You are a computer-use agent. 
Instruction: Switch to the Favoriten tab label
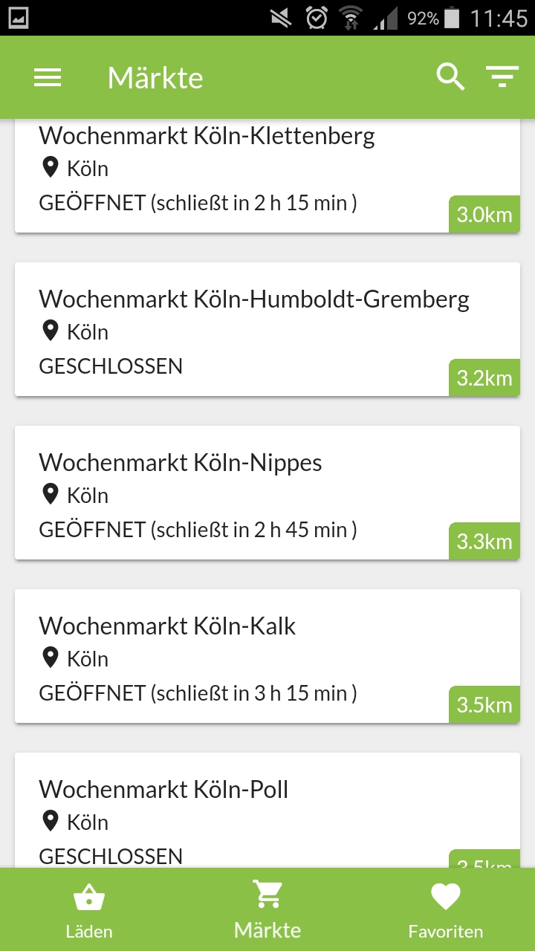(446, 932)
